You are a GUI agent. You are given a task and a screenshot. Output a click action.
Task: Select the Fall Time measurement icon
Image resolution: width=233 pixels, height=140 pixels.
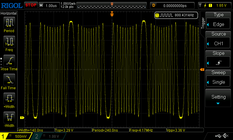(9, 79)
